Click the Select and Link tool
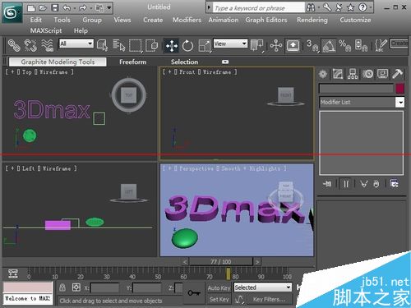Screen dimensions: 411x308 (x=14, y=45)
